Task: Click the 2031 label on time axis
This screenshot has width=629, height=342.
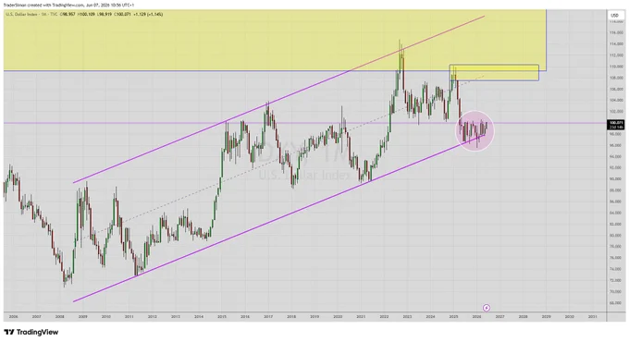Action: tap(593, 317)
